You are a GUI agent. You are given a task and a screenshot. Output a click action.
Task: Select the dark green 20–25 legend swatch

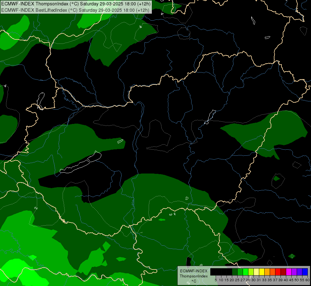coord(235,272)
